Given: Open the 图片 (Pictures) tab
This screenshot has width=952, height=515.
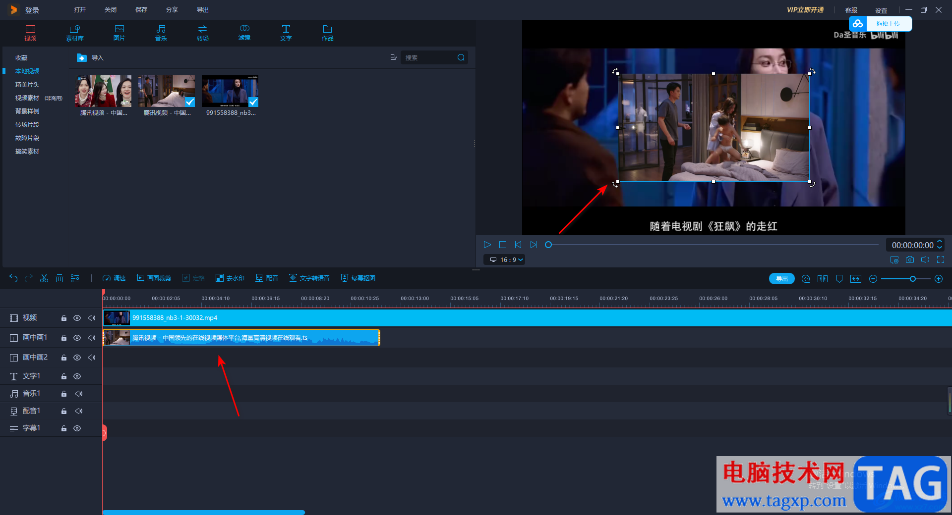Looking at the screenshot, I should (x=119, y=33).
